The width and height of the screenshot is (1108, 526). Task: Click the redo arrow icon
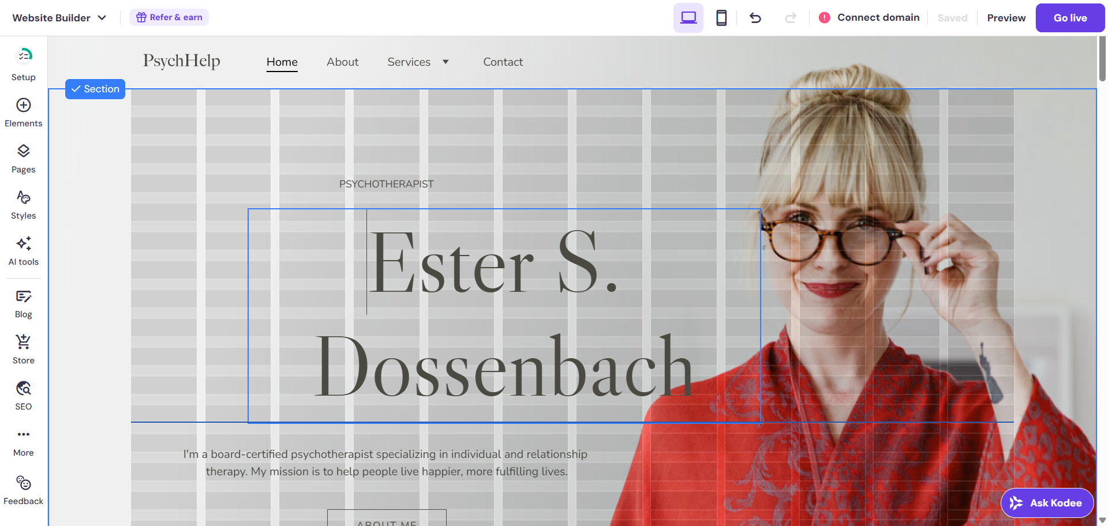[791, 18]
